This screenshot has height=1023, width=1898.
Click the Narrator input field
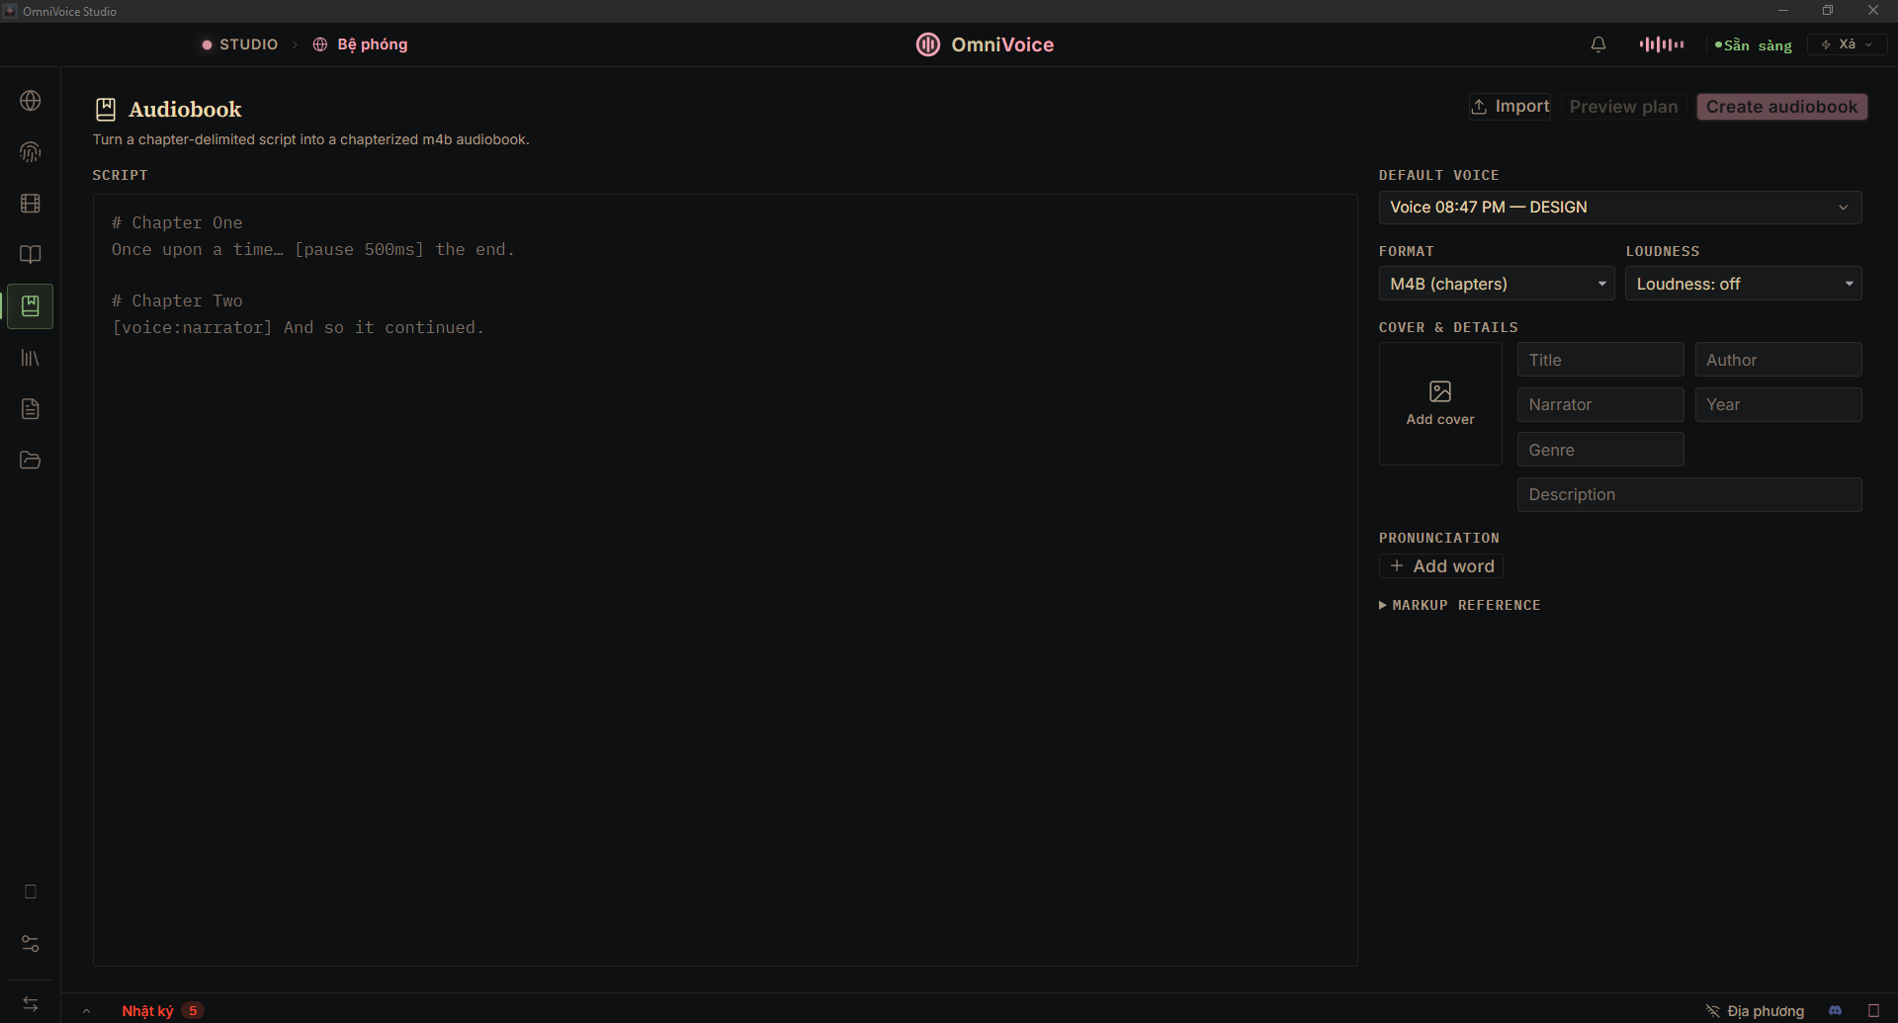[1600, 404]
